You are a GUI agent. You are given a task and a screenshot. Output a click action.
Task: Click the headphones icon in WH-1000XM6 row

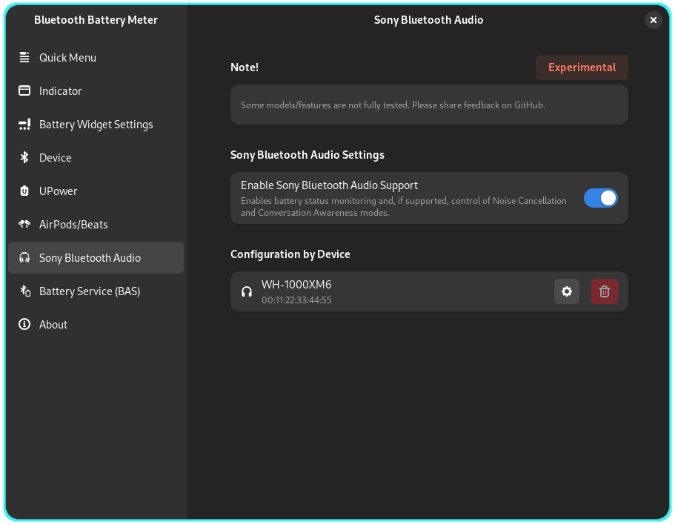point(247,292)
